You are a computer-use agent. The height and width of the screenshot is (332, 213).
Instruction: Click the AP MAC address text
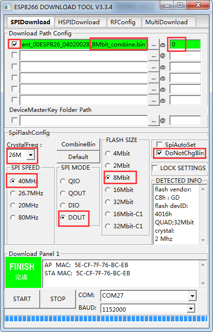coord(86,265)
